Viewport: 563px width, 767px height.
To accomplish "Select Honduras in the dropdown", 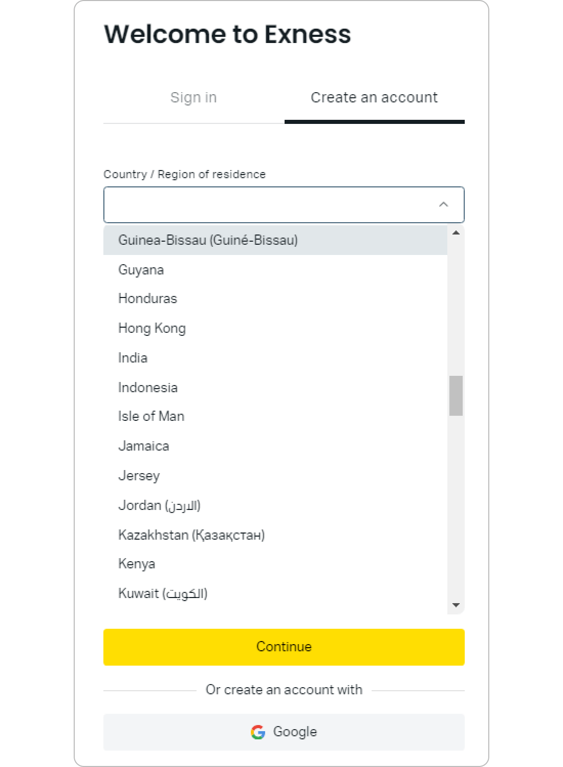I will [275, 299].
